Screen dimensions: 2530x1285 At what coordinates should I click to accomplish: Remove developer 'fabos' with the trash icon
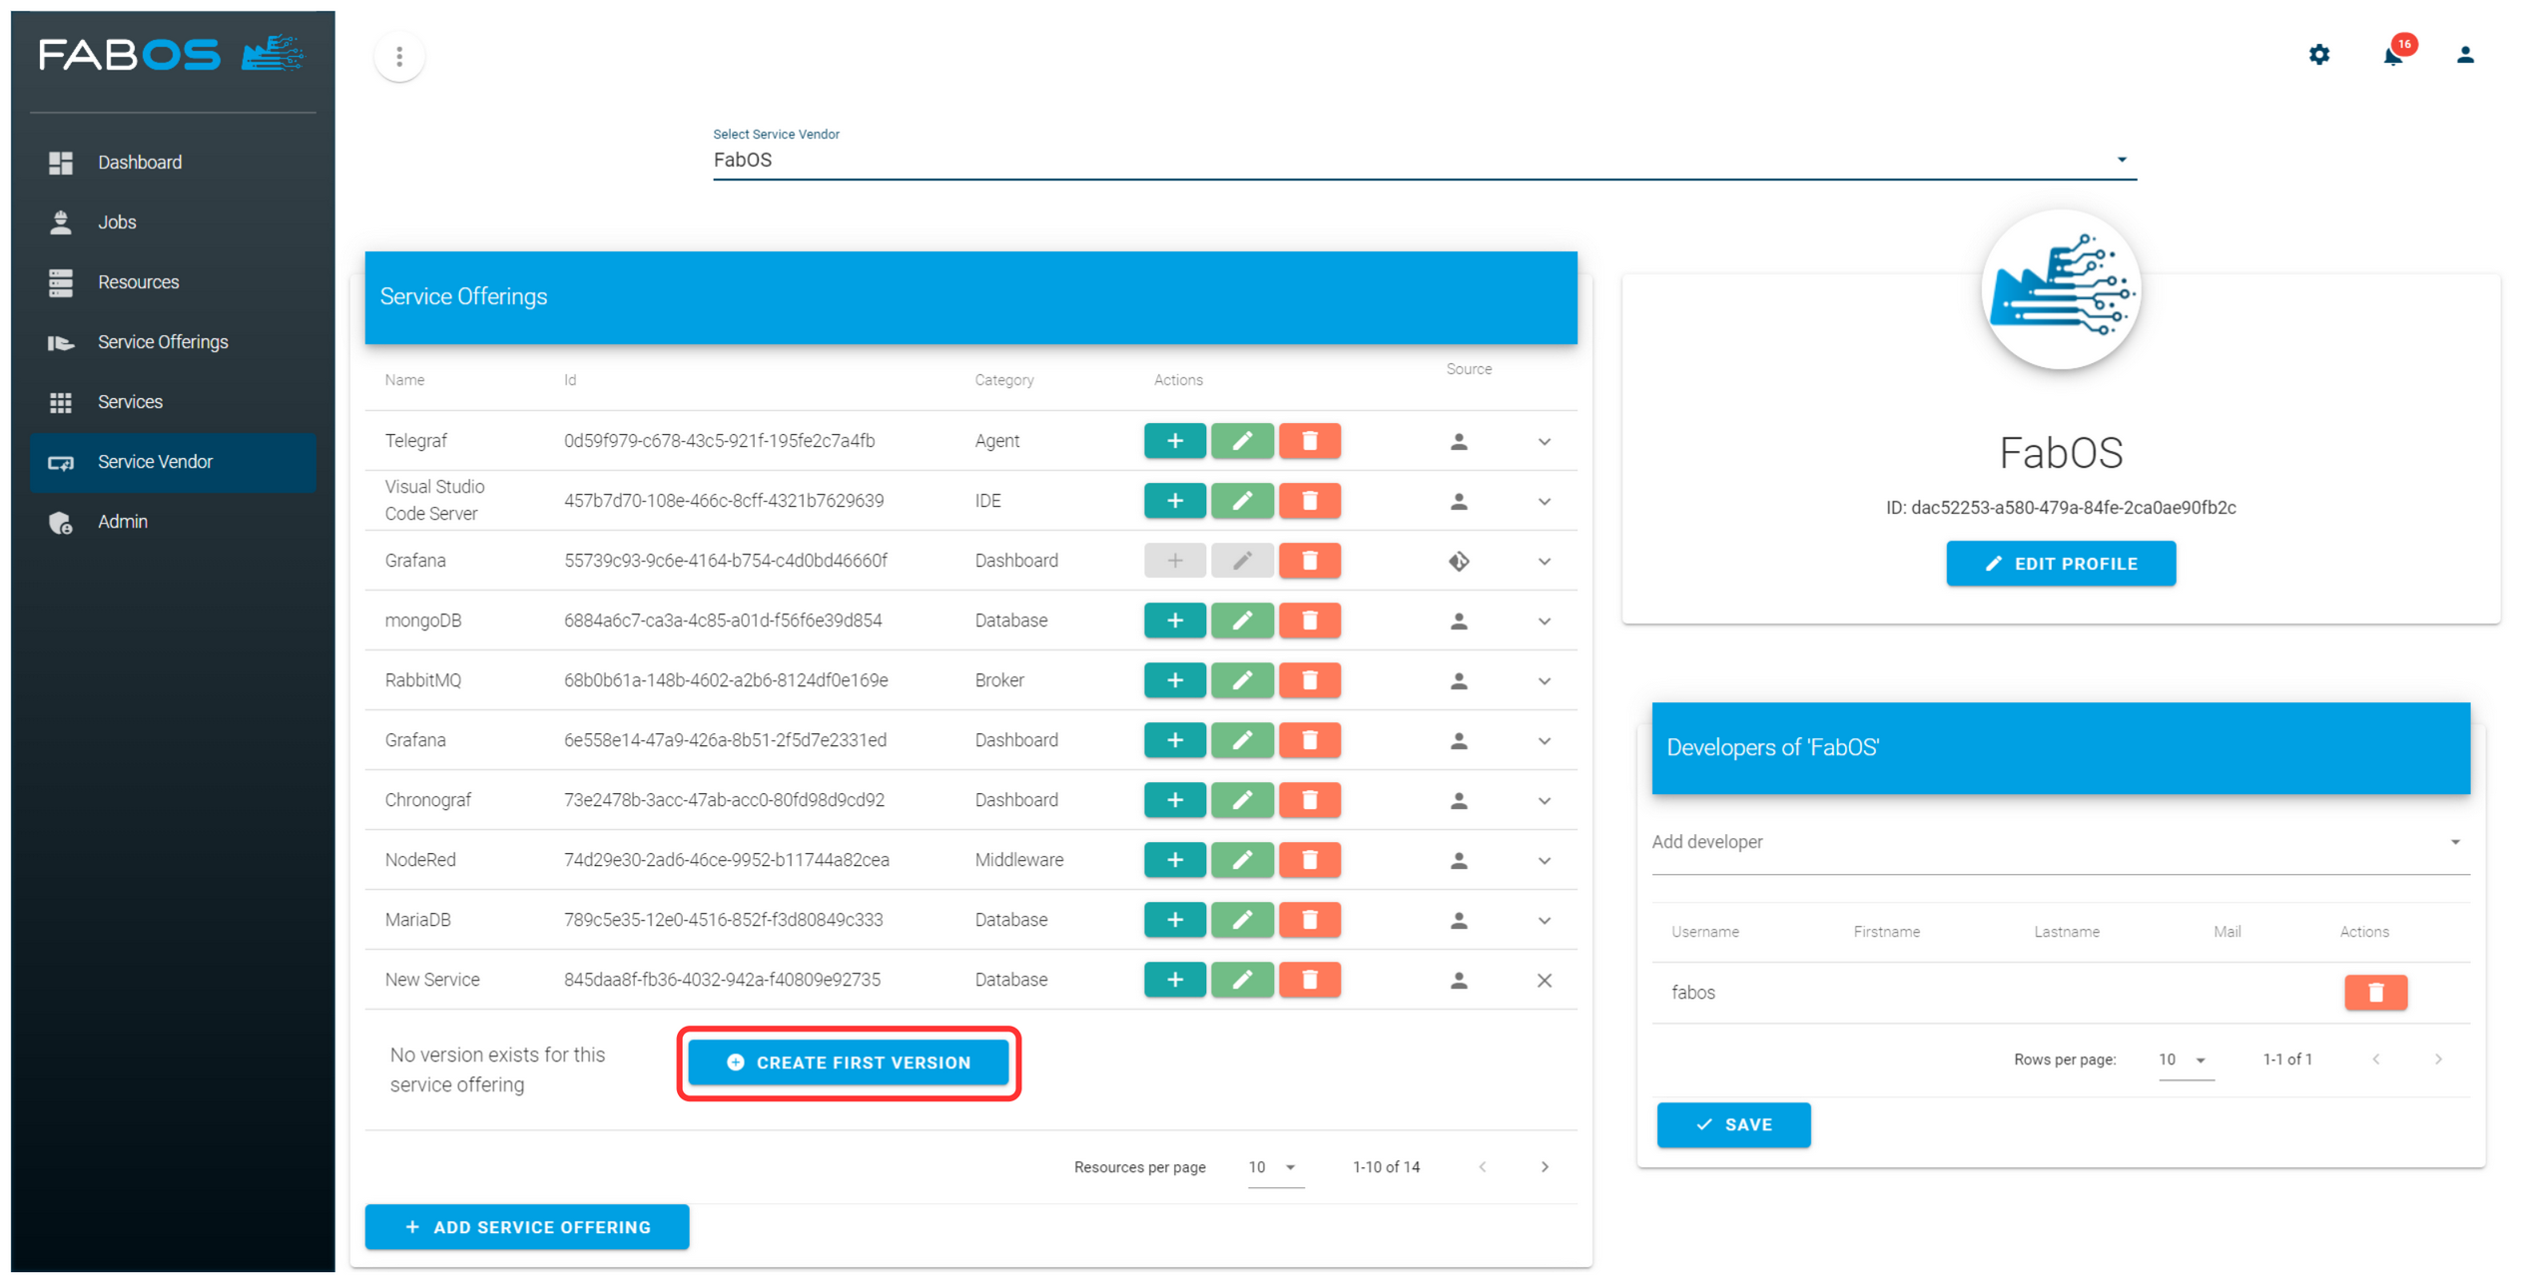[x=2375, y=992]
